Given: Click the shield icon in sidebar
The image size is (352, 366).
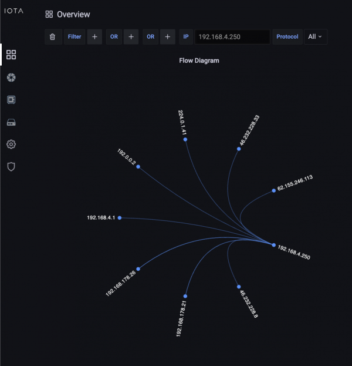Looking at the screenshot, I should (x=11, y=167).
